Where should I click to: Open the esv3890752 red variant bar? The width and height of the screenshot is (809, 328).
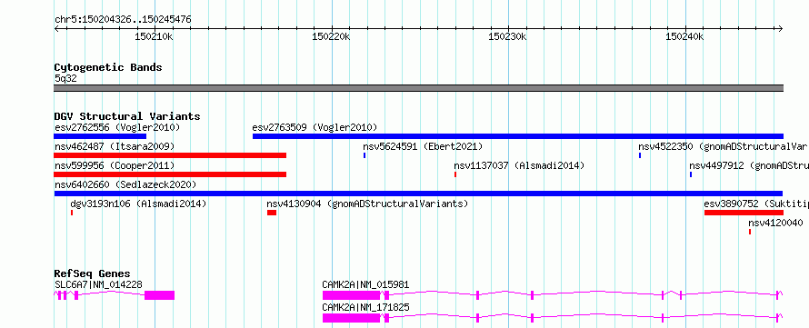(x=744, y=213)
